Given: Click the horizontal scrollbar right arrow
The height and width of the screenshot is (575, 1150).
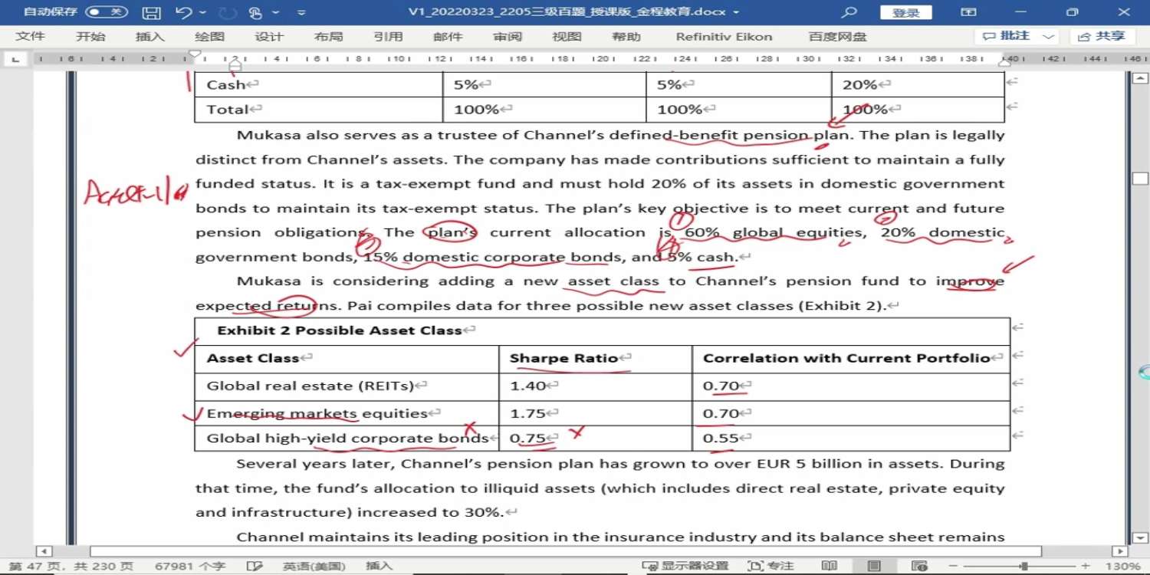Looking at the screenshot, I should pos(1120,551).
